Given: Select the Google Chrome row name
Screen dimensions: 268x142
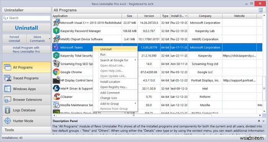Looking at the screenshot, I should click(71, 72).
